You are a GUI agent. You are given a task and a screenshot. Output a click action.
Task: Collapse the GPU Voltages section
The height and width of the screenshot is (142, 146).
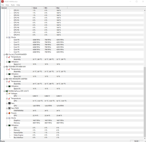pyautogui.click(x=7, y=94)
